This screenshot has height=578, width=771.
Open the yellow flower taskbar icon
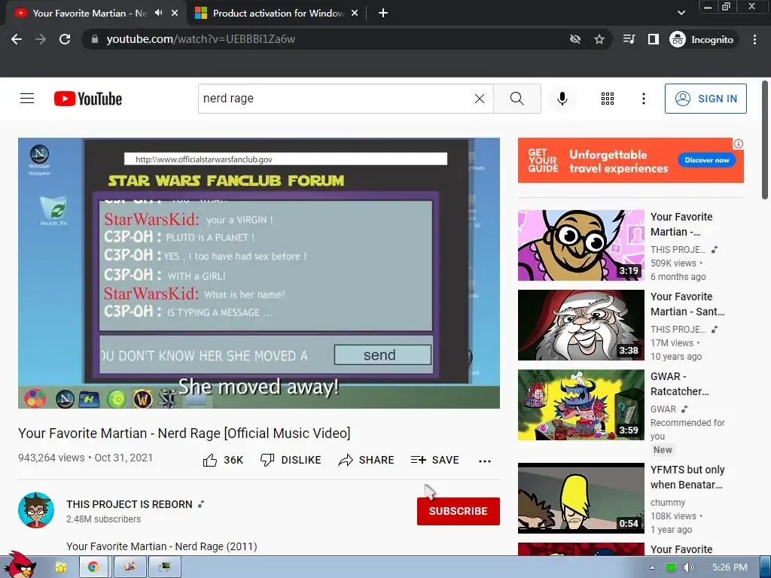coord(60,567)
